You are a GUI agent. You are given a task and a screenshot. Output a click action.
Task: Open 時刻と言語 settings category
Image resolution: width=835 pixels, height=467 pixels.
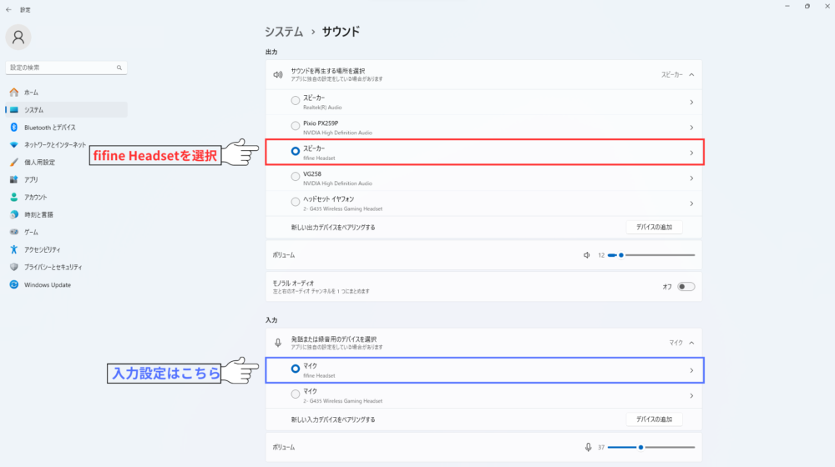66,214
